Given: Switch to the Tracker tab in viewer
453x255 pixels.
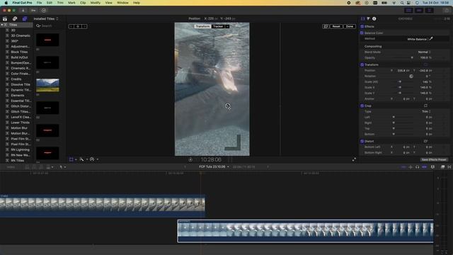Looking at the screenshot, I should [218, 26].
